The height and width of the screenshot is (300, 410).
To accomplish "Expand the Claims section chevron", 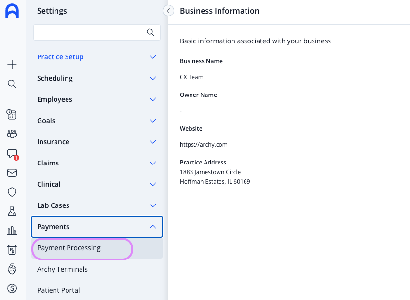I will click(153, 163).
